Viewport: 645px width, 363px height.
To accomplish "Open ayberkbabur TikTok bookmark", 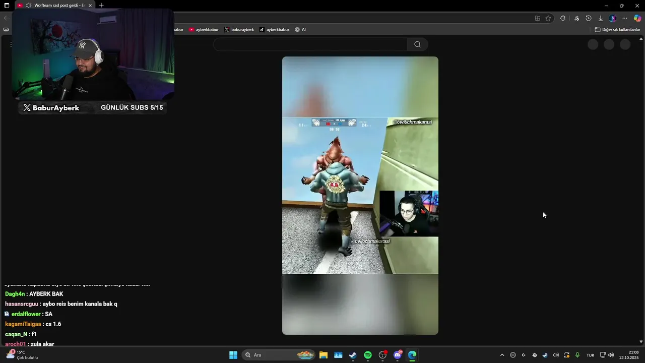I will (274, 30).
